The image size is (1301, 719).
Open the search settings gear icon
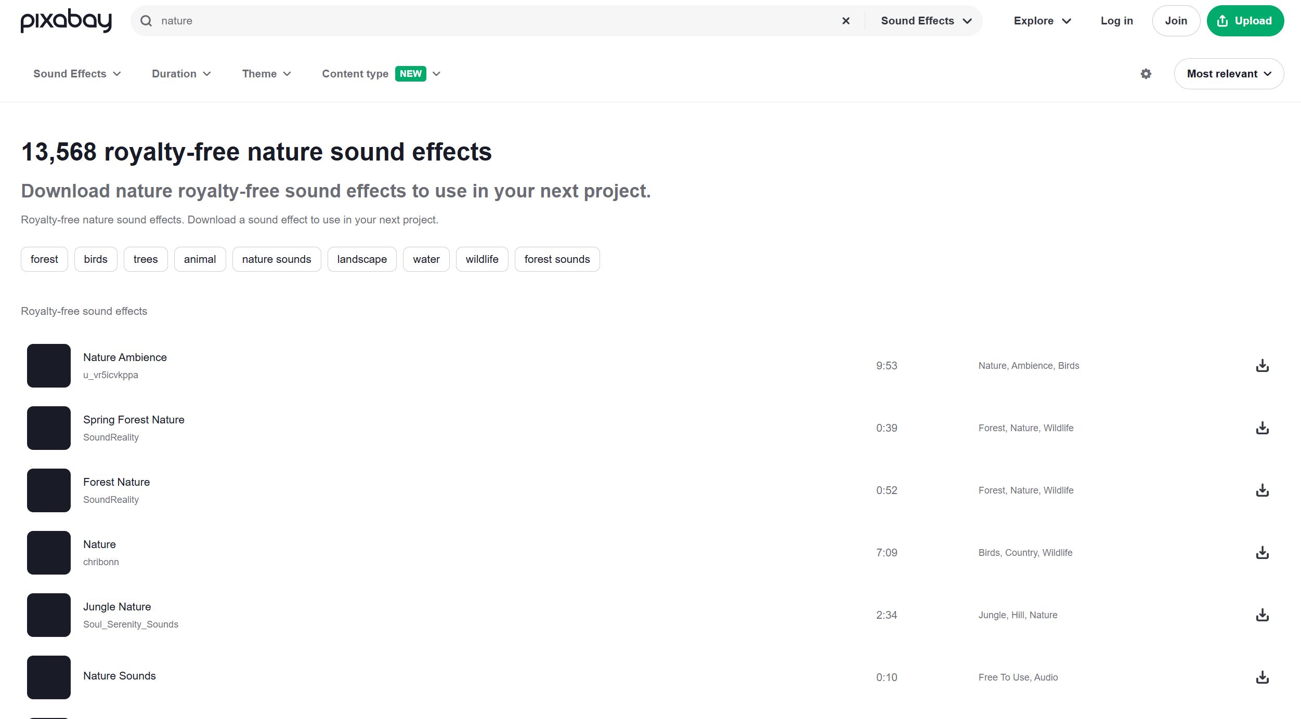(1146, 74)
